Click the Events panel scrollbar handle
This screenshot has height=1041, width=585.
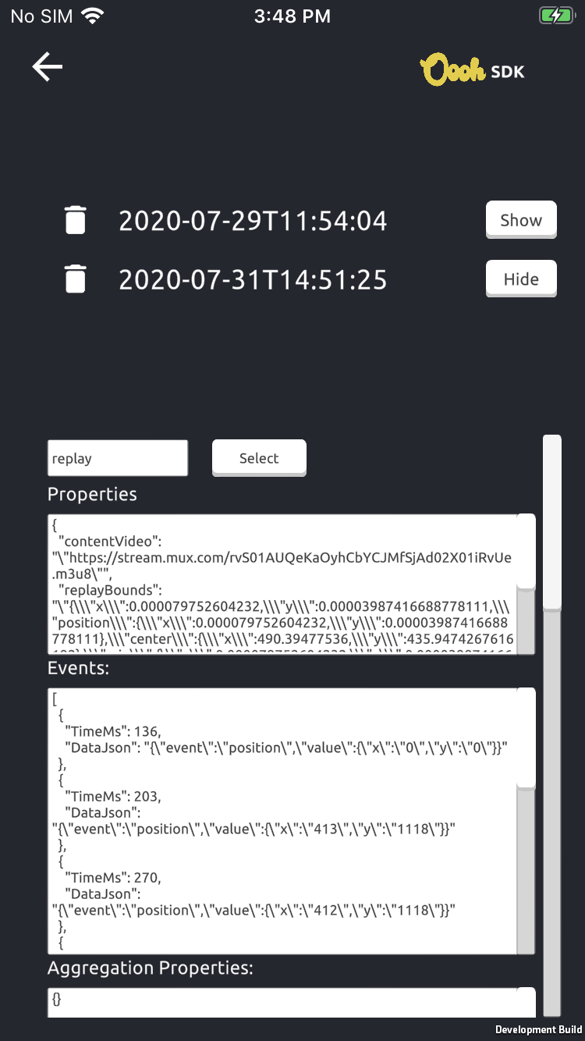tap(526, 737)
